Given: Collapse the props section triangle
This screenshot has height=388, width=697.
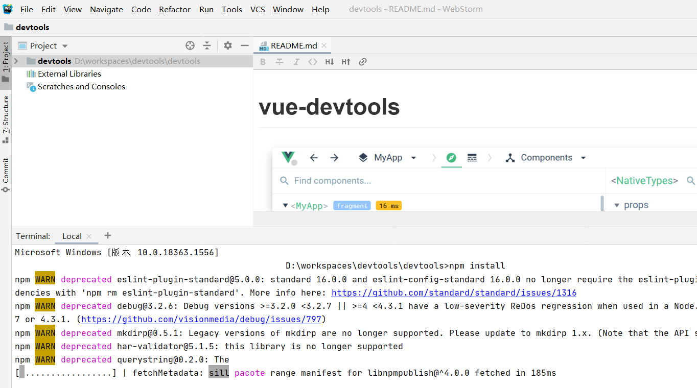Looking at the screenshot, I should pyautogui.click(x=617, y=205).
